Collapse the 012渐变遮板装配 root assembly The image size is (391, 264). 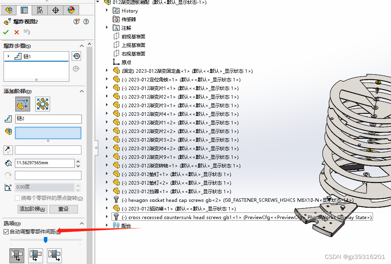click(98, 2)
